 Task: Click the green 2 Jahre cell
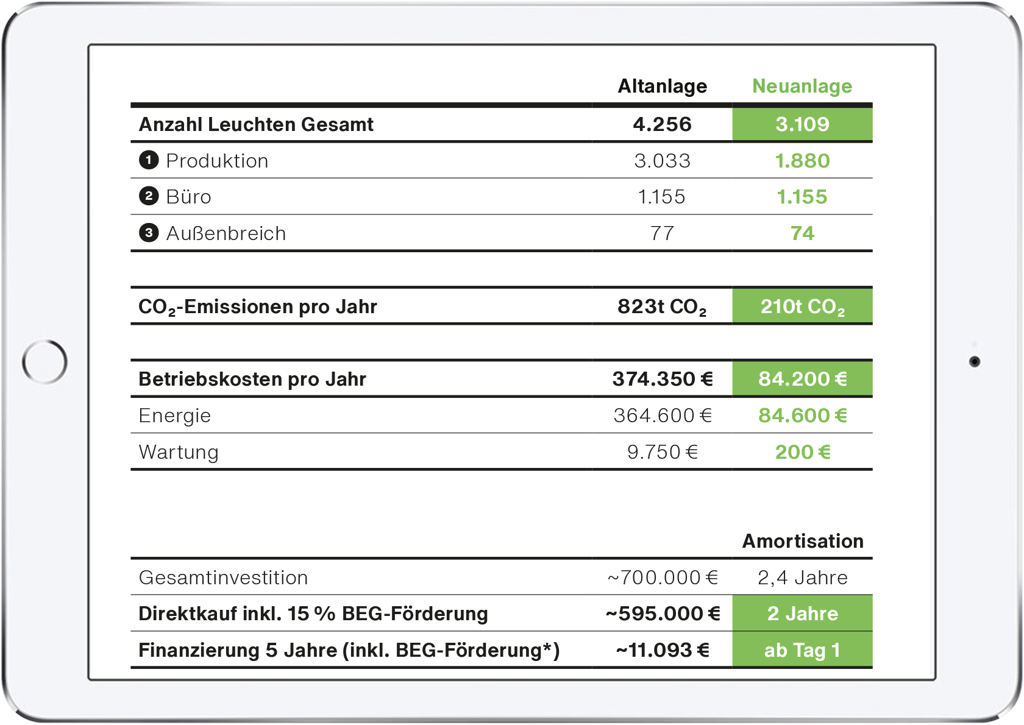pyautogui.click(x=802, y=614)
